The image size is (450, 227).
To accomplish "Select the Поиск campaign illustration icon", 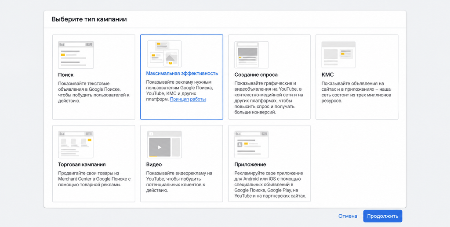I will click(76, 55).
